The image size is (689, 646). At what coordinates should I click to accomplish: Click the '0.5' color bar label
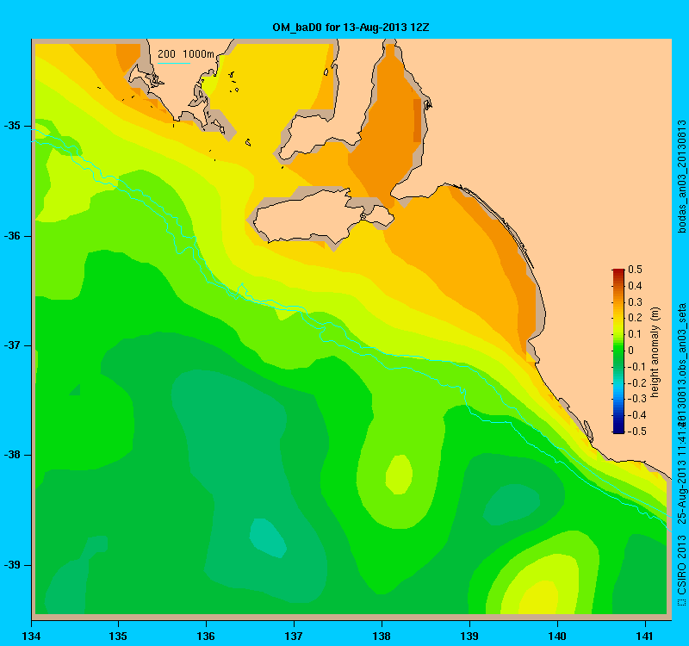coord(635,269)
